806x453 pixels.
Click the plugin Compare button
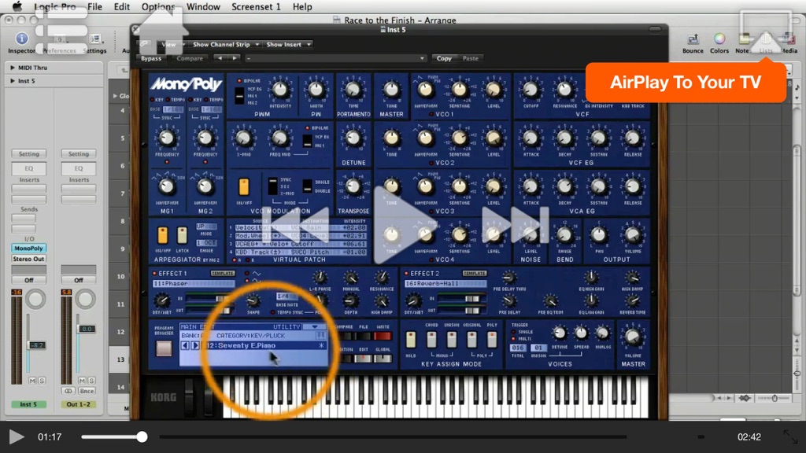coord(190,58)
